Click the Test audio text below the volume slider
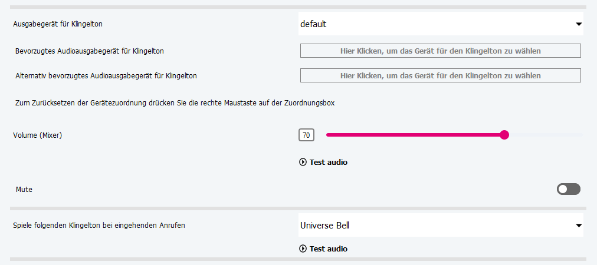The width and height of the screenshot is (597, 265). point(329,162)
